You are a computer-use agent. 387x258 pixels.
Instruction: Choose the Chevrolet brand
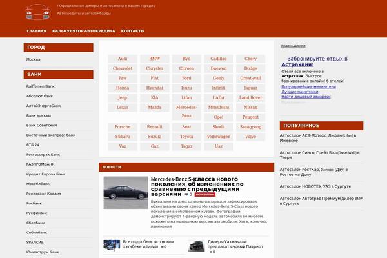[x=123, y=68]
